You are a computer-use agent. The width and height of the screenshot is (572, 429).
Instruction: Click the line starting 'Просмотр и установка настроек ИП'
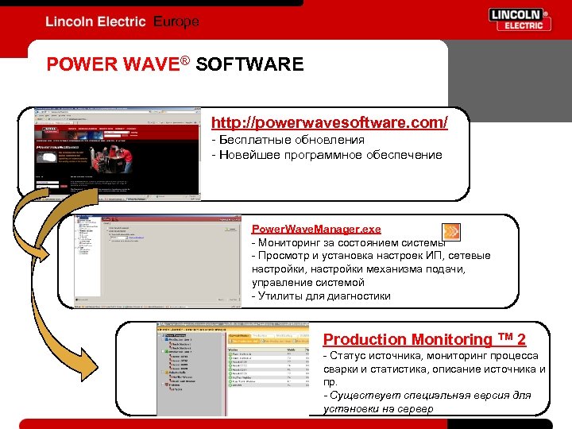pyautogui.click(x=371, y=256)
